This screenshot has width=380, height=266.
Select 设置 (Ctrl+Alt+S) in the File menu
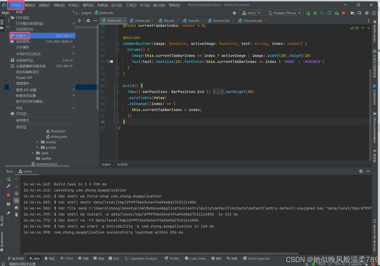coord(42,36)
